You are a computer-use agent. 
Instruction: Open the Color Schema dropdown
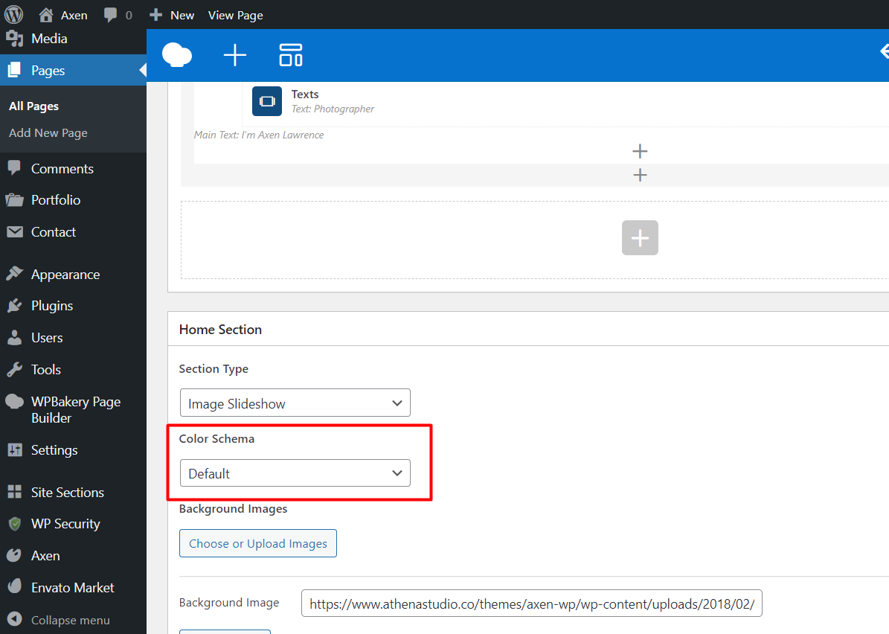(x=295, y=473)
